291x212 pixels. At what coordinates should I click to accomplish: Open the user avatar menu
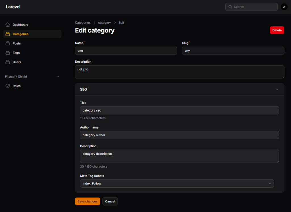(x=284, y=7)
